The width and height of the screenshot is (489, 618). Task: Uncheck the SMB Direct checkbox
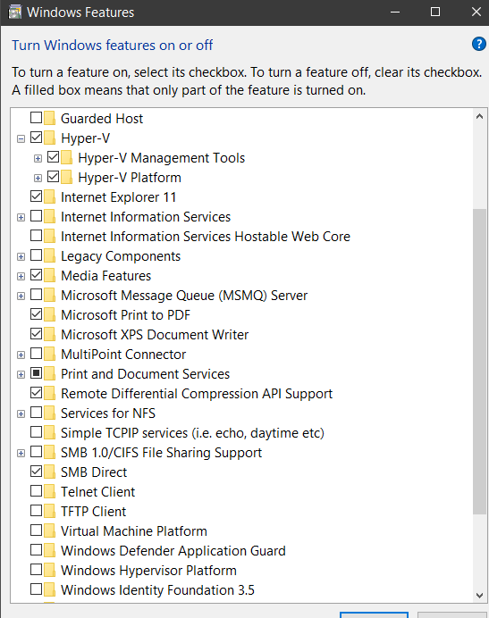[x=37, y=471]
